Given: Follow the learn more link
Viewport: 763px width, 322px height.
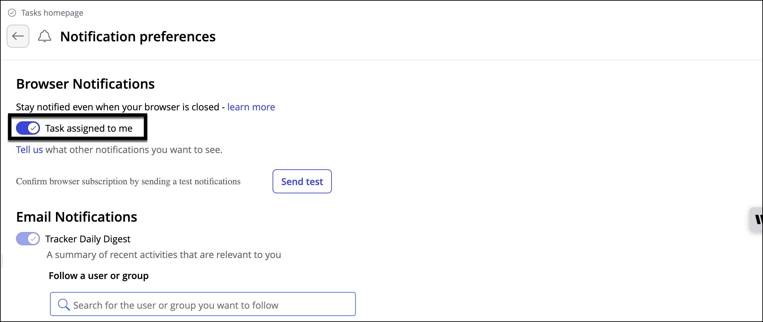Looking at the screenshot, I should 251,107.
